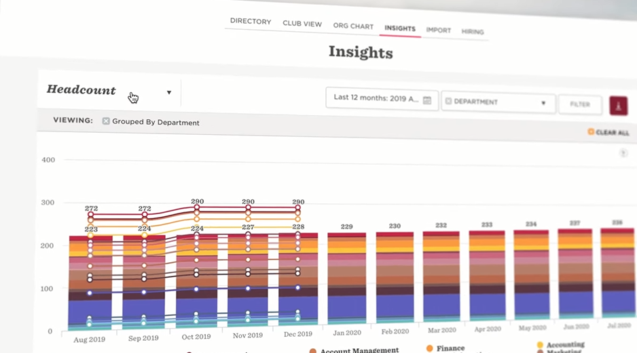Expand the Headcount metric dropdown arrow
The image size is (637, 353).
(169, 92)
